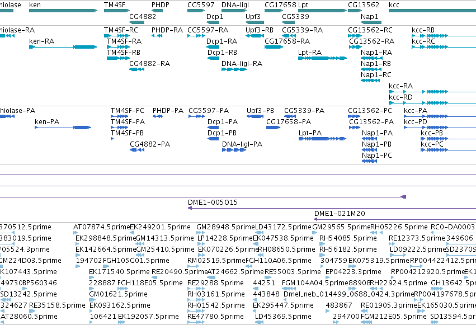Image resolution: width=476 pixels, height=325 pixels.
Task: Select the TM4SF-PB protein label
Action: 127,133
